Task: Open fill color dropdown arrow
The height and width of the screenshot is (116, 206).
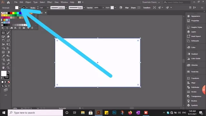Action: click(20, 8)
